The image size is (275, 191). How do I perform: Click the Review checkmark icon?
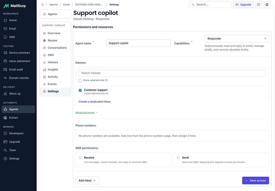click(44, 41)
